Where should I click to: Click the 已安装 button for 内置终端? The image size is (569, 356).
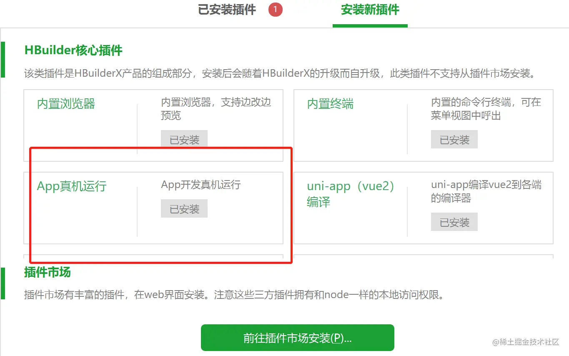454,139
